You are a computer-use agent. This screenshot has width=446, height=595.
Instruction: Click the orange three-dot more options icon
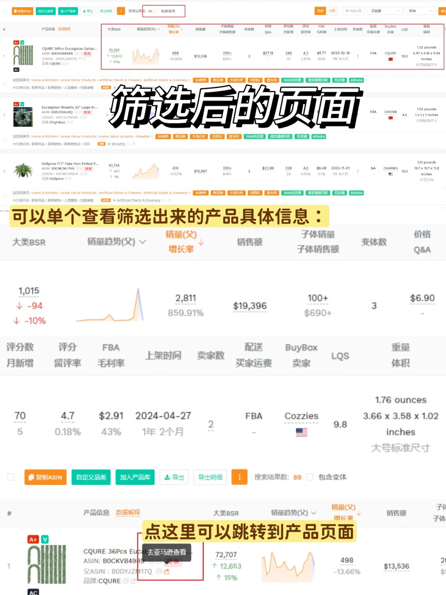click(121, 11)
